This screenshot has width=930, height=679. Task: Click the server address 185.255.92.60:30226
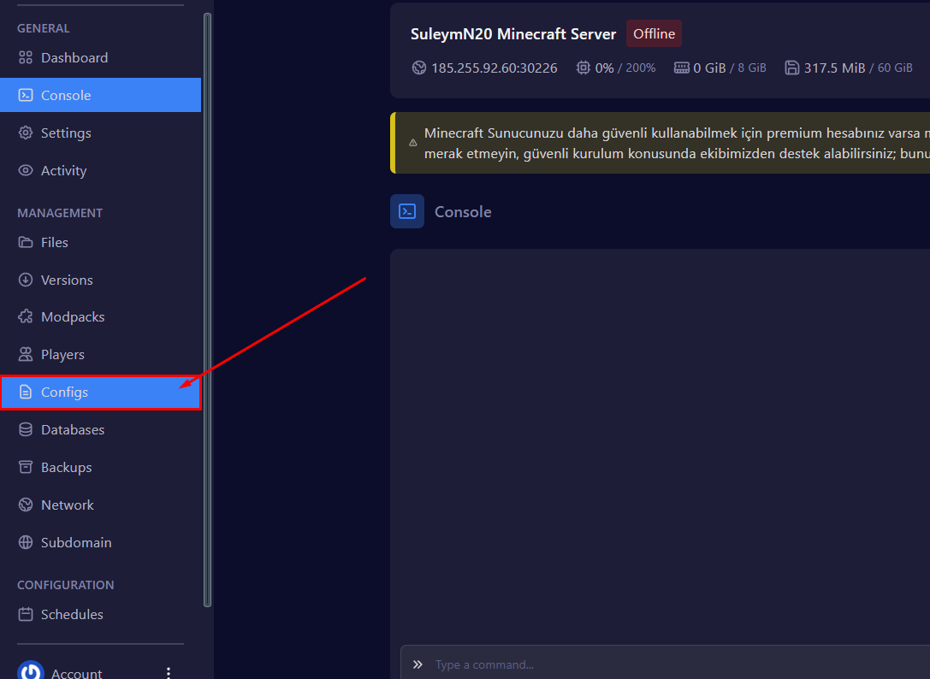point(494,68)
